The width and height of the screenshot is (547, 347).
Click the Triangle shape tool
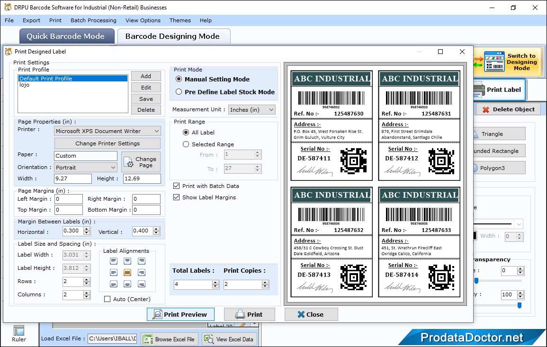[x=499, y=134]
